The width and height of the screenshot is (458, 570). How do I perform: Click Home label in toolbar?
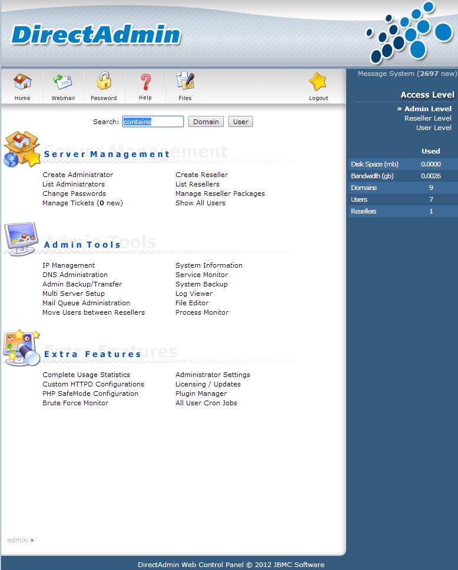point(22,98)
